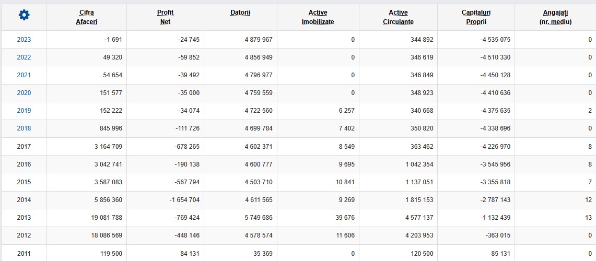Click current assets value 4 577 137
Screen dimensions: 596x261
point(419,218)
